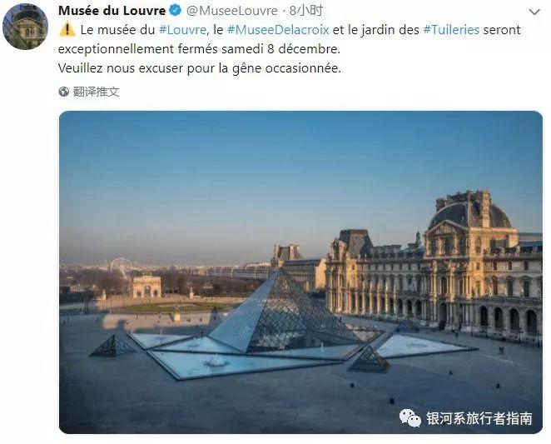551x444 pixels.
Task: Click 翻译推文 to translate the tweet
Action: tap(97, 92)
